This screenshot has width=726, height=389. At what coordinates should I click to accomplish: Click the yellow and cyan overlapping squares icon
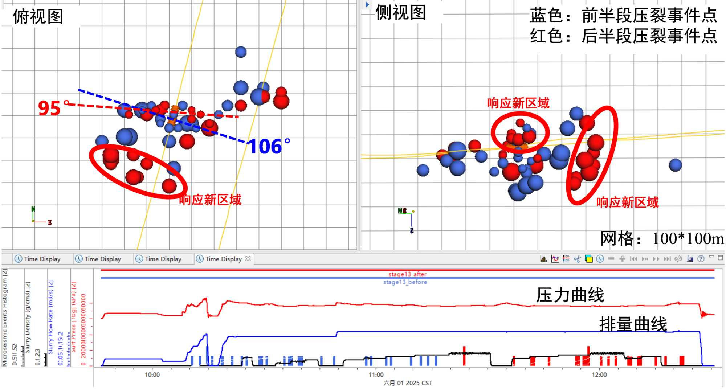pos(589,259)
